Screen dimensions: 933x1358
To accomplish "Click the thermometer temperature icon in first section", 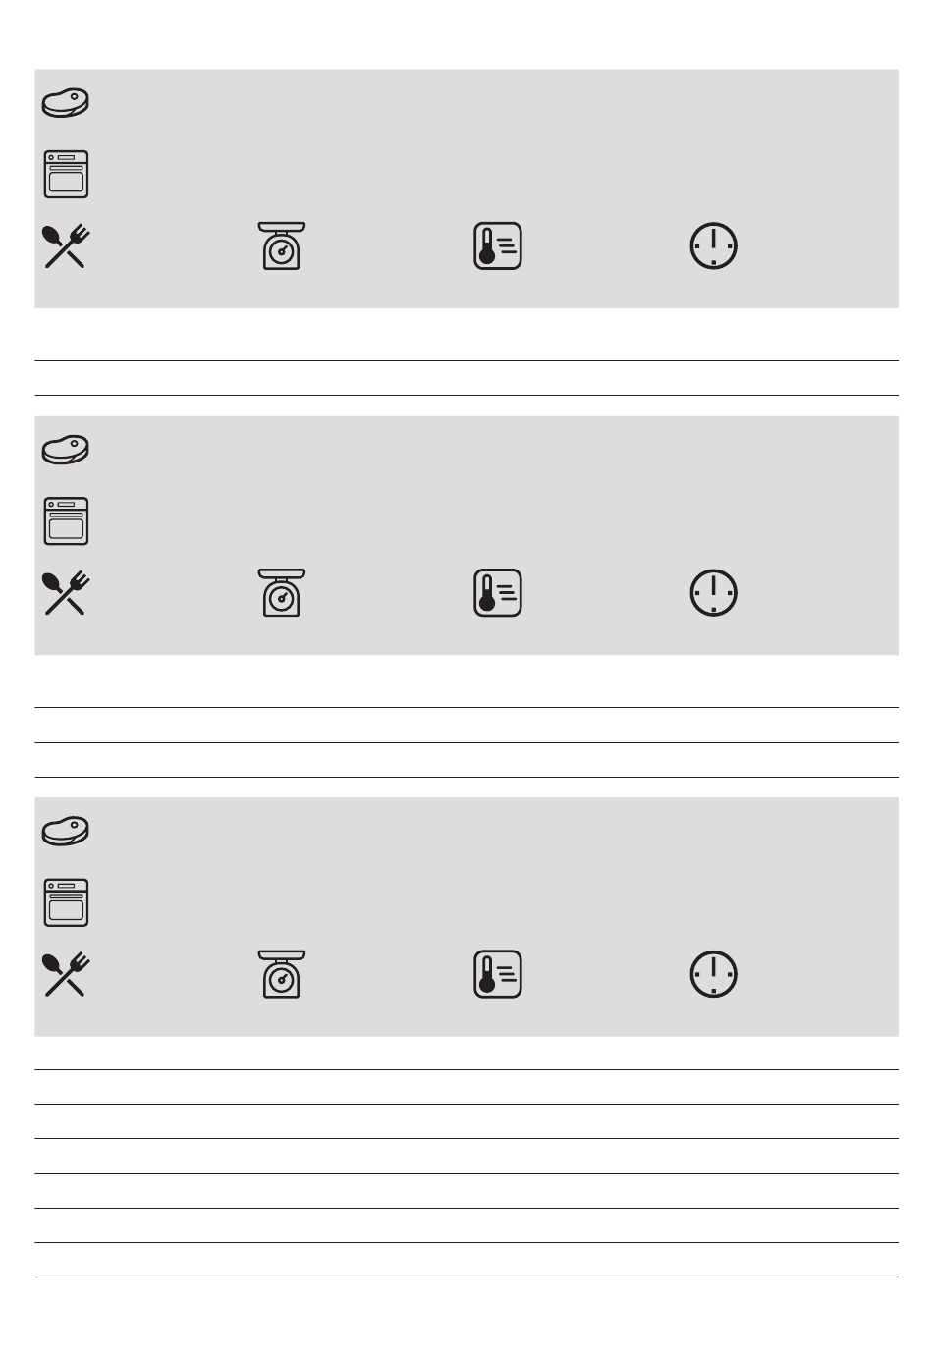I will tap(498, 245).
